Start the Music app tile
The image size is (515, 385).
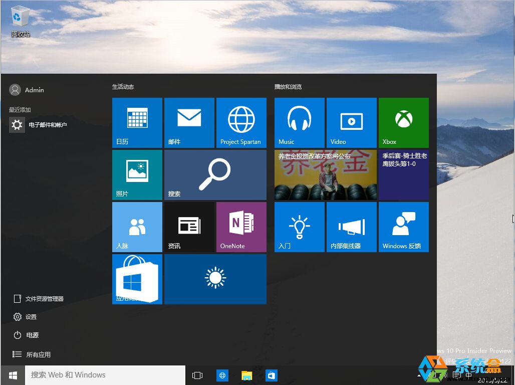click(x=299, y=122)
